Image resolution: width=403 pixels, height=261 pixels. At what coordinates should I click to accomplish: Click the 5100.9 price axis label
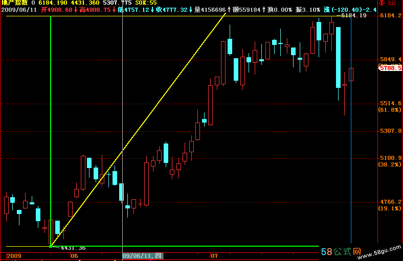pyautogui.click(x=391, y=158)
